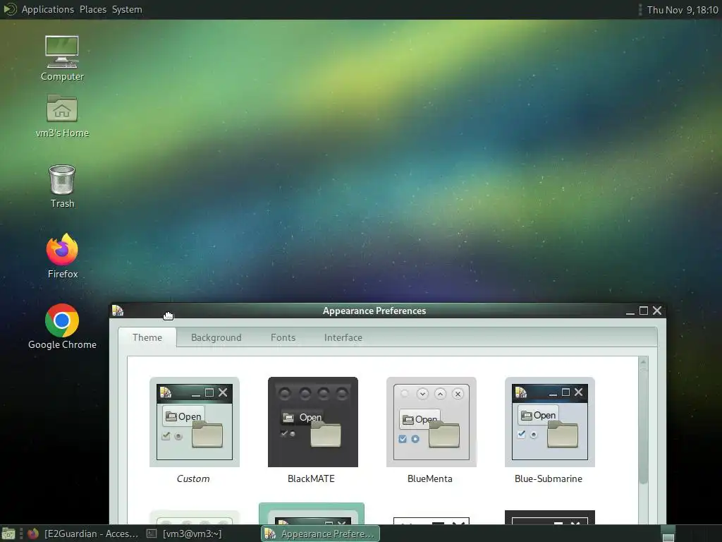The width and height of the screenshot is (722, 542).
Task: Click the MATE logo in top panel
Action: coord(10,9)
